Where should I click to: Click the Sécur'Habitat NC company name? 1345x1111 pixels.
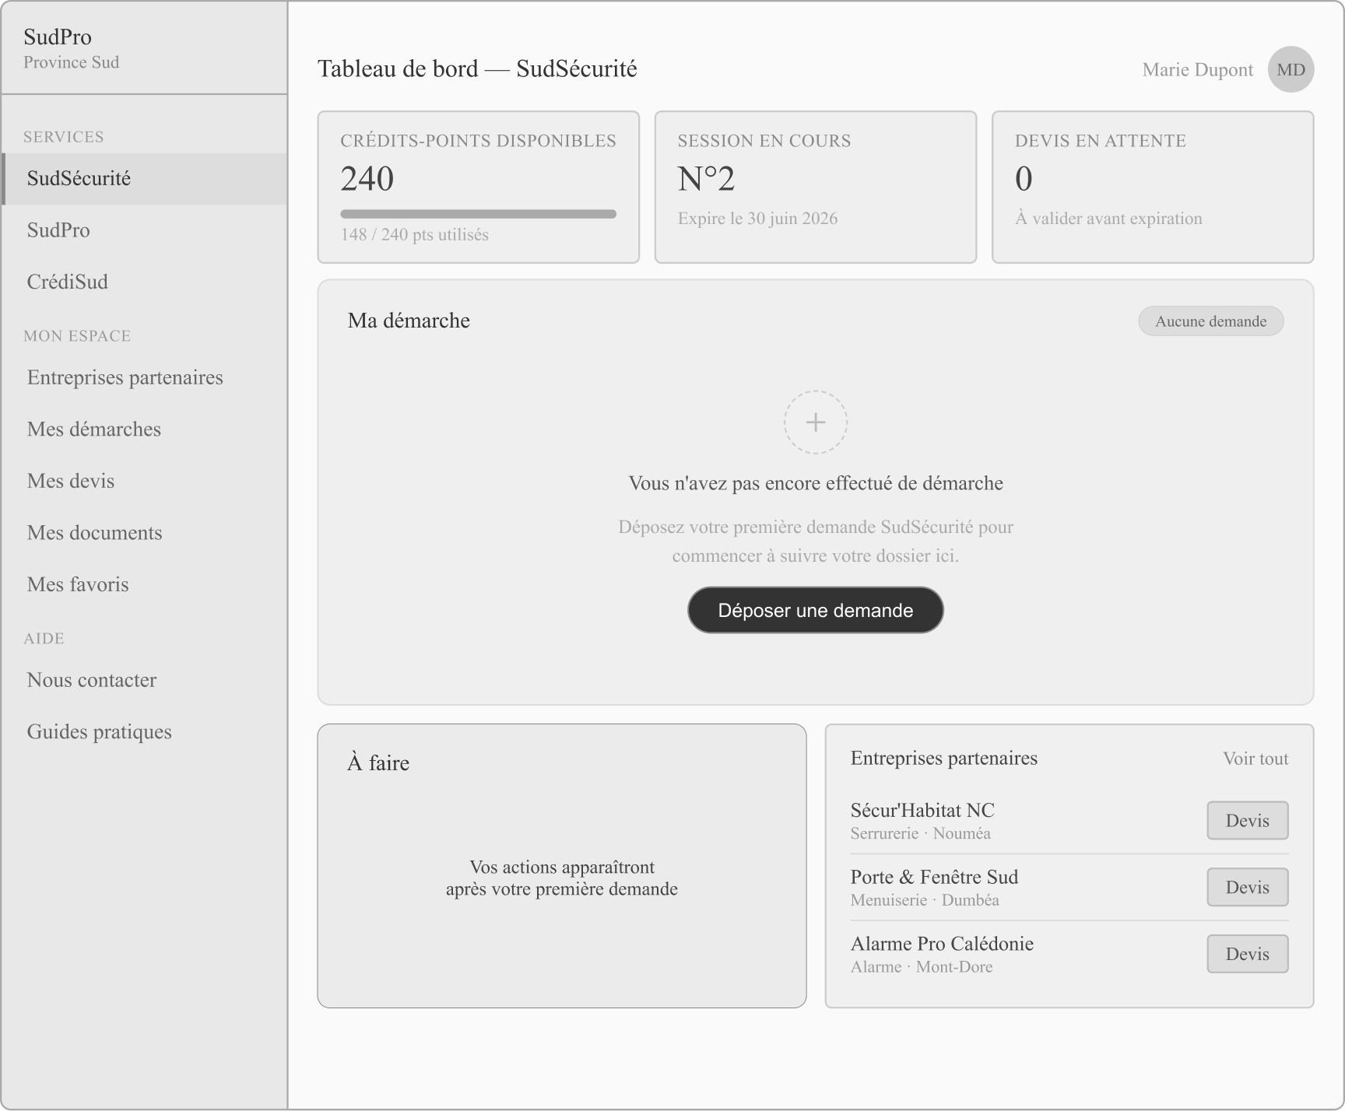pos(922,810)
